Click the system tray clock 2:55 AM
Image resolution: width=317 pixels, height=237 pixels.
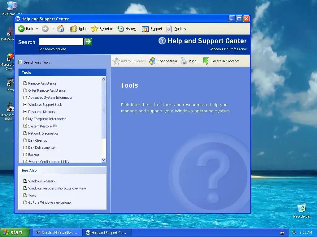(306, 232)
